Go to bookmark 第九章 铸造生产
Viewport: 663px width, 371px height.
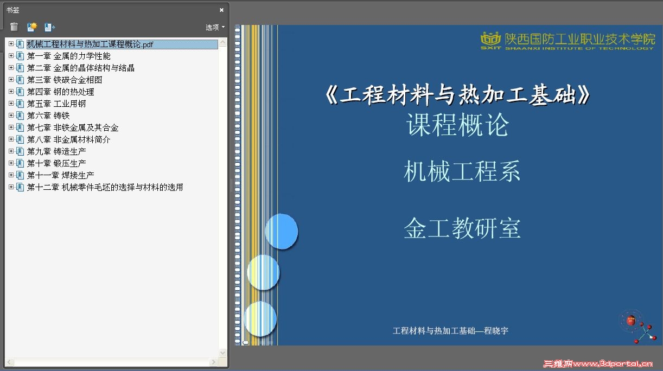(56, 151)
